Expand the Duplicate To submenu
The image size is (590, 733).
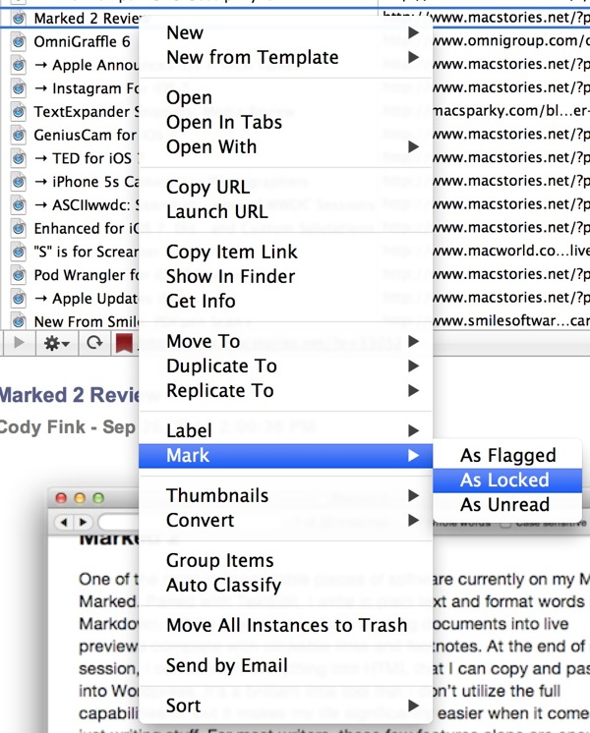(285, 366)
